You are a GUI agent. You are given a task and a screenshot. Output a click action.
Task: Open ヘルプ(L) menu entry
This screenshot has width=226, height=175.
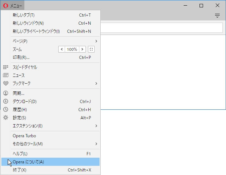point(50,154)
